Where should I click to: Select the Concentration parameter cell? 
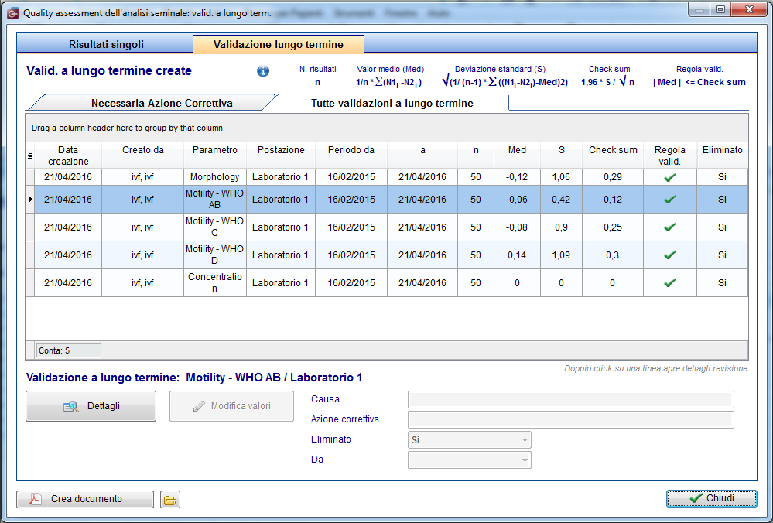215,283
